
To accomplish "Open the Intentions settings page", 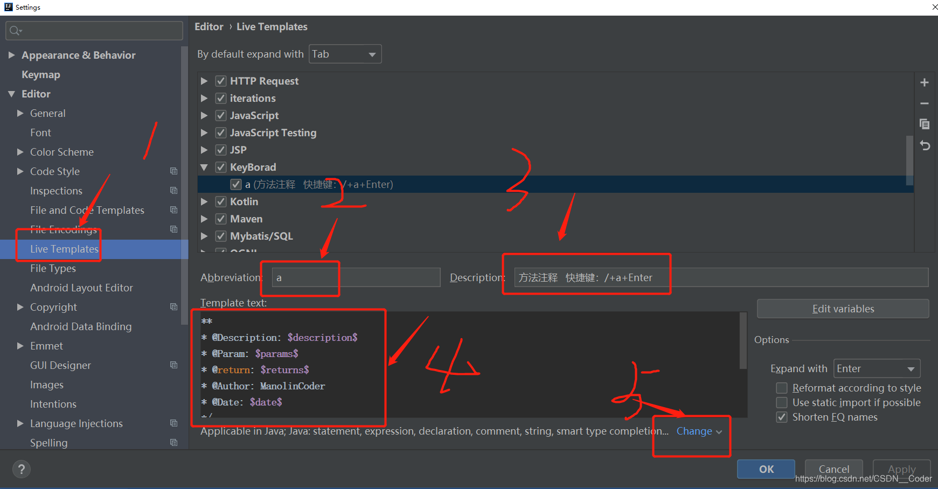I will (x=53, y=404).
